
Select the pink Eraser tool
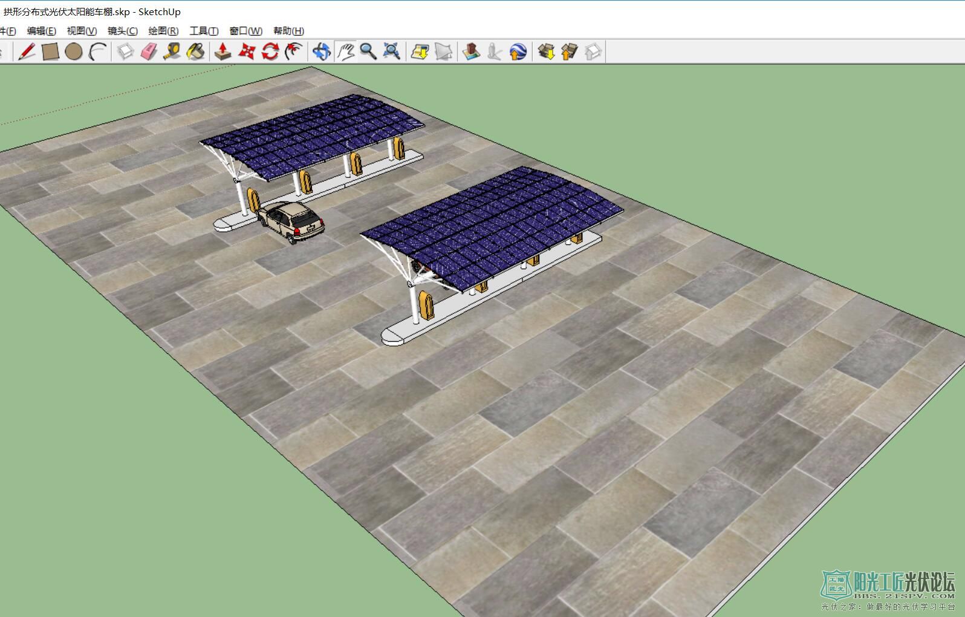149,51
